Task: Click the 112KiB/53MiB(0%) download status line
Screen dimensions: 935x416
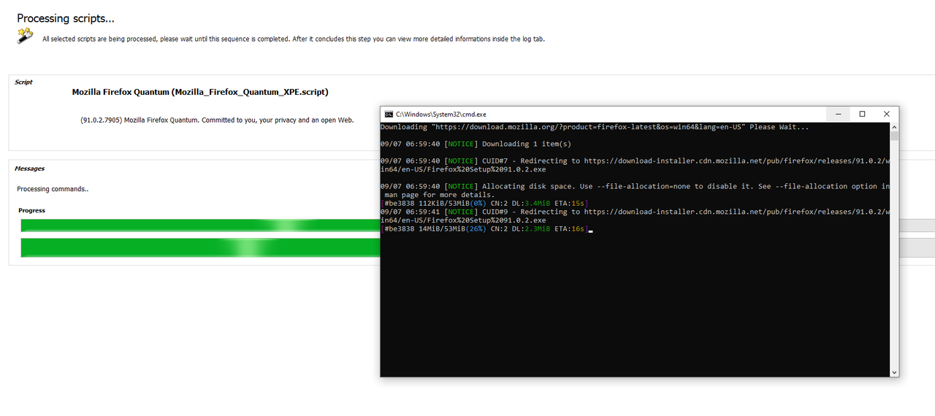Action: tap(485, 203)
